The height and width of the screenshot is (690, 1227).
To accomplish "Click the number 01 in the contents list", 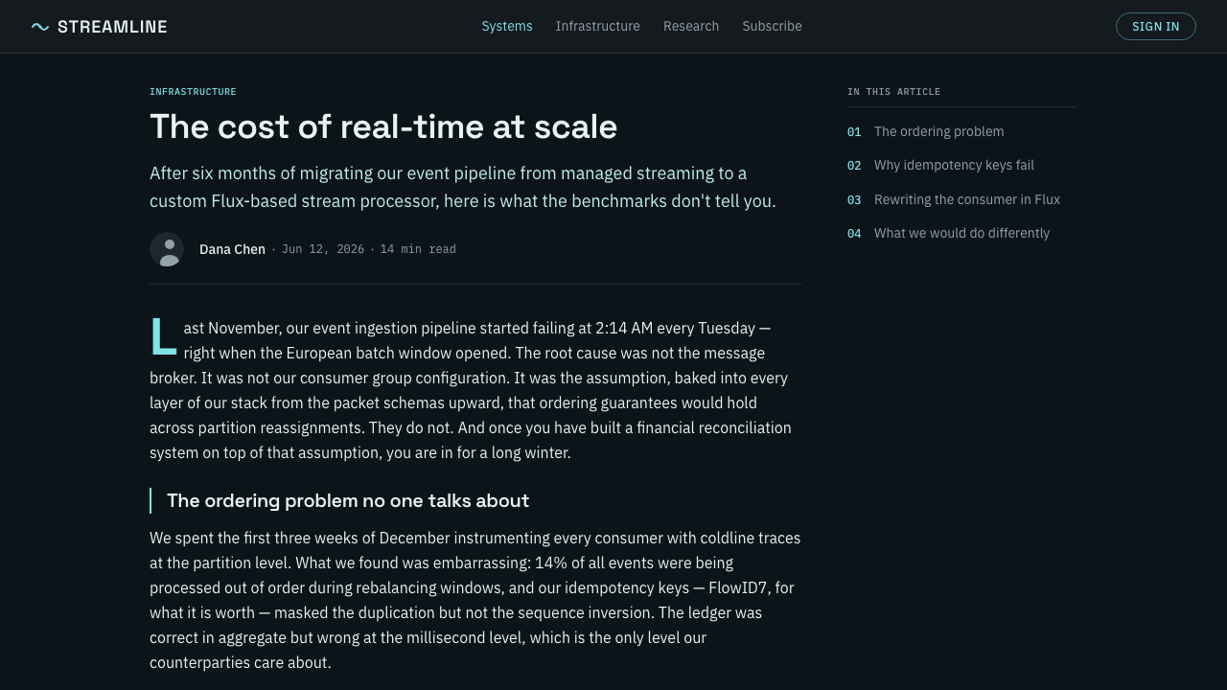I will [x=854, y=132].
